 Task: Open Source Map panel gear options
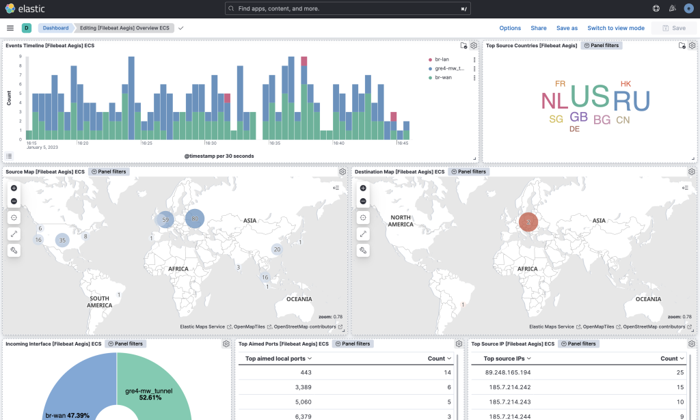click(342, 171)
